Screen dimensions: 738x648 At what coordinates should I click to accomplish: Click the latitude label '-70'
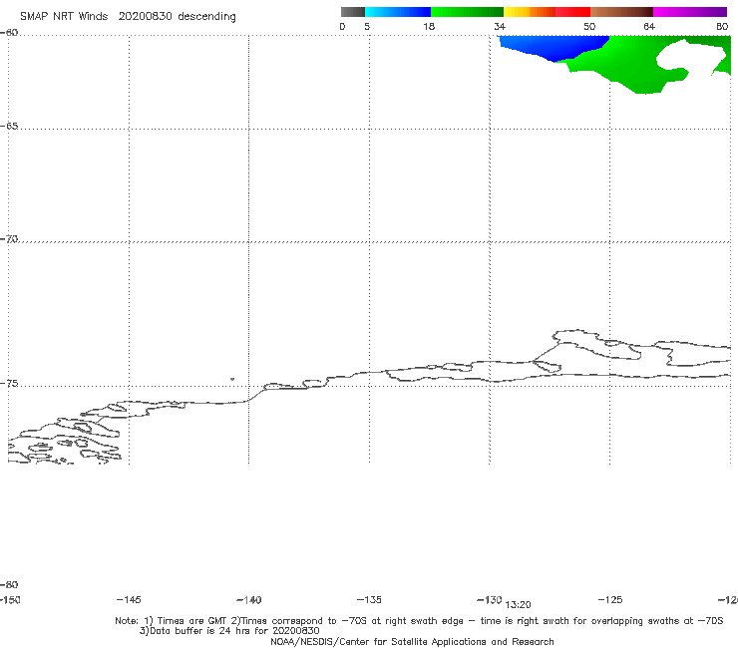(9, 239)
